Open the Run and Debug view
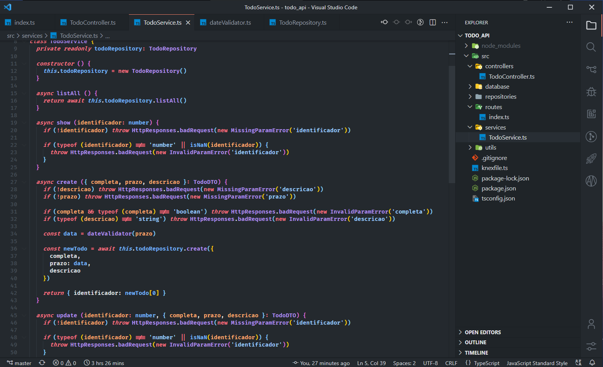 [591, 92]
